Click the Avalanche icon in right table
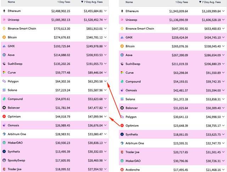Image resolution: width=227 pixels, height=172 pixels. click(x=122, y=170)
